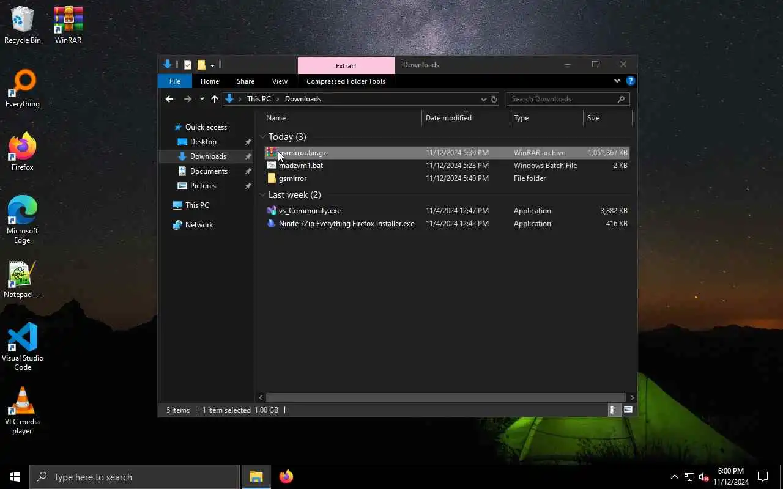783x489 pixels.
Task: Select the Visual Studio Code desktop shortcut
Action: tap(23, 347)
